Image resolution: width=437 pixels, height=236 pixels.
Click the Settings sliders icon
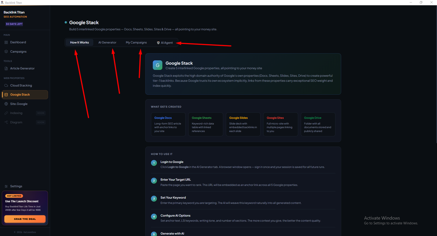[6, 186]
